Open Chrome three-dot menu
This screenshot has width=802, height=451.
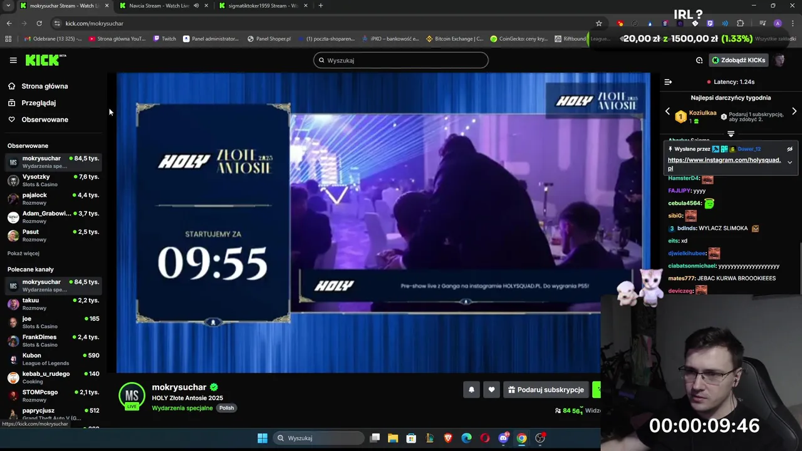pyautogui.click(x=793, y=23)
